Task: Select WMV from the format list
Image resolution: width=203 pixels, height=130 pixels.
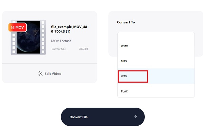Action: tap(156, 46)
